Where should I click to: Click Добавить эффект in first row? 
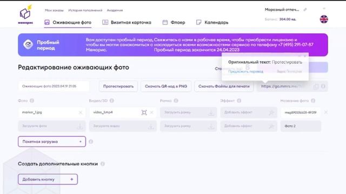click(249, 113)
